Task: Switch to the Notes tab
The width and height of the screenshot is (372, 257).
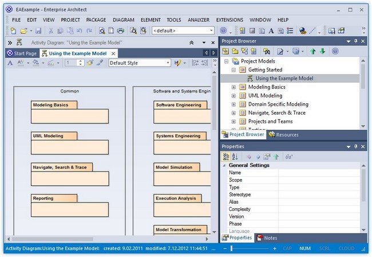Action: (x=267, y=238)
